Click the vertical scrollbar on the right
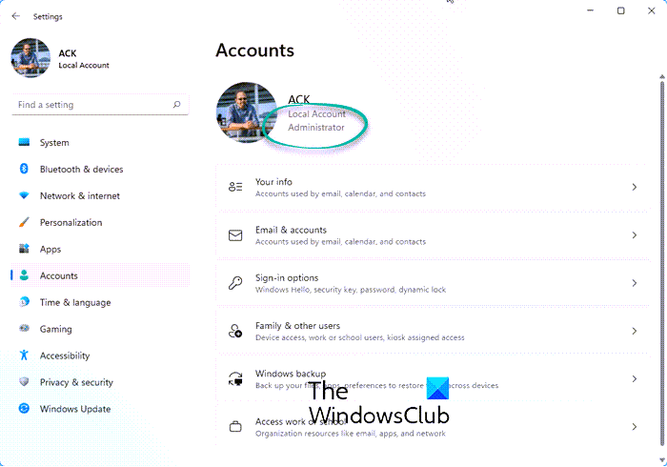The height and width of the screenshot is (467, 667). 662,264
